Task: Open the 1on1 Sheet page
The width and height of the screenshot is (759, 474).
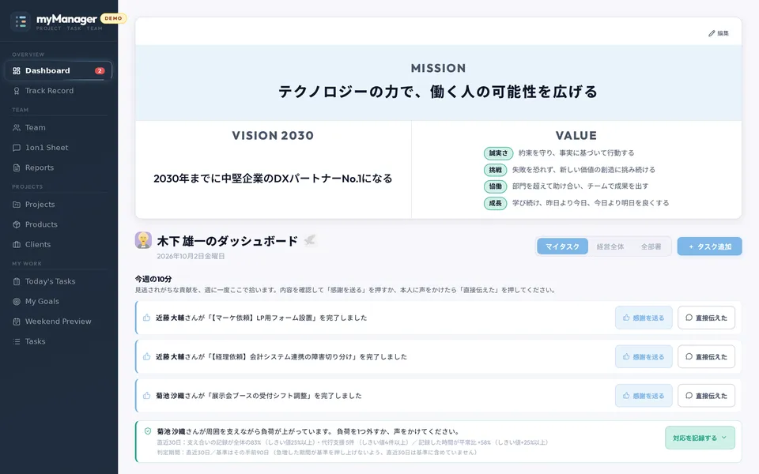Action: 59,148
